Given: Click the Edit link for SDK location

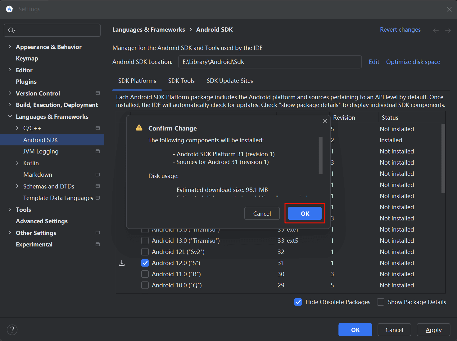Looking at the screenshot, I should coord(374,62).
